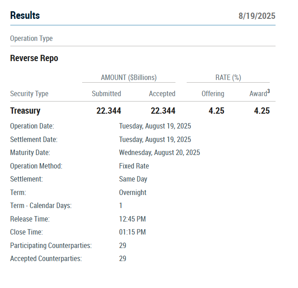Click the 8/19/2025 date in the header

coord(257,16)
